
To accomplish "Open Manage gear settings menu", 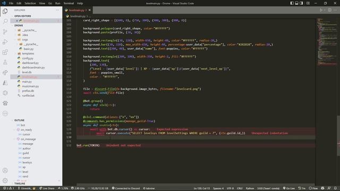I will click(x=5, y=180).
